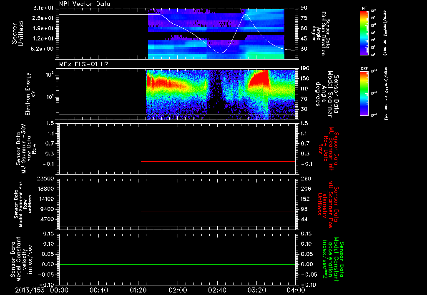Click the '18800' scanner position axis value
The image size is (427, 295).
45,189
